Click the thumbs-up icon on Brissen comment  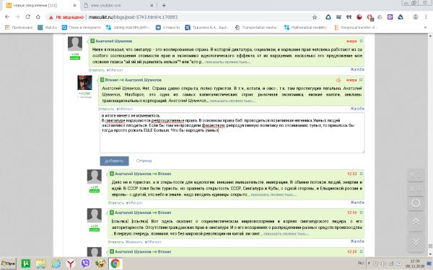pyautogui.click(x=338, y=80)
